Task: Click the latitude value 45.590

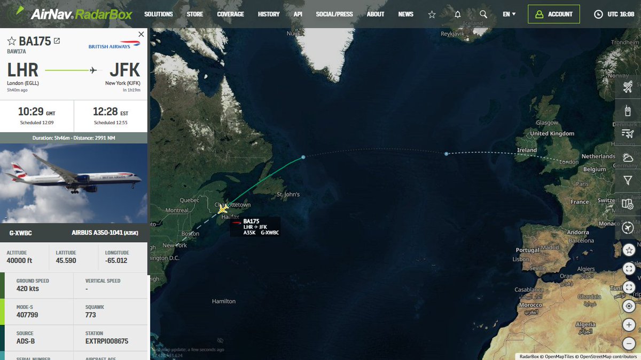Action: click(x=66, y=261)
